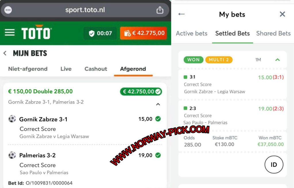The height and width of the screenshot is (188, 294).
Task: Tap the browser share icon
Action: (160, 10)
